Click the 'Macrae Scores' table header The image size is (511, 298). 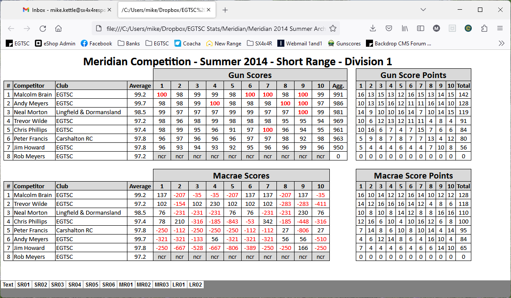[x=241, y=175]
